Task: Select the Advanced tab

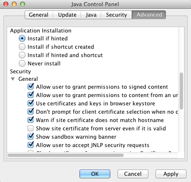Action: 149,15
